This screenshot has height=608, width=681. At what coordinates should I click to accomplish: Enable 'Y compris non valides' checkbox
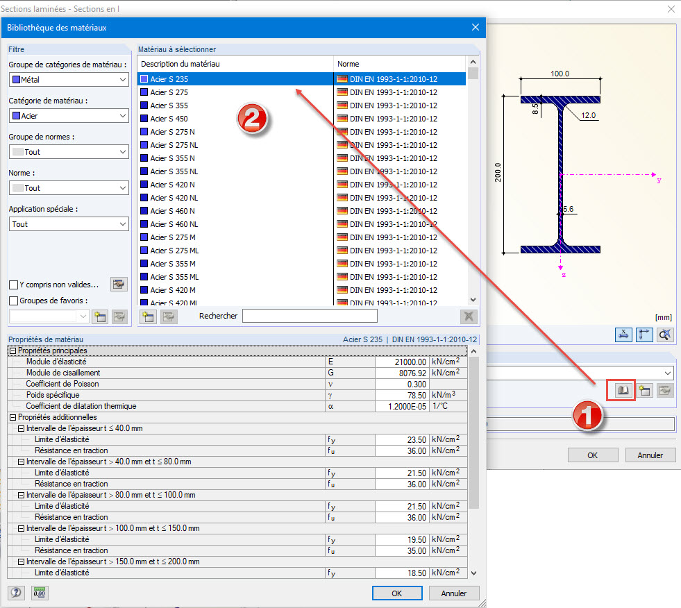(x=13, y=285)
